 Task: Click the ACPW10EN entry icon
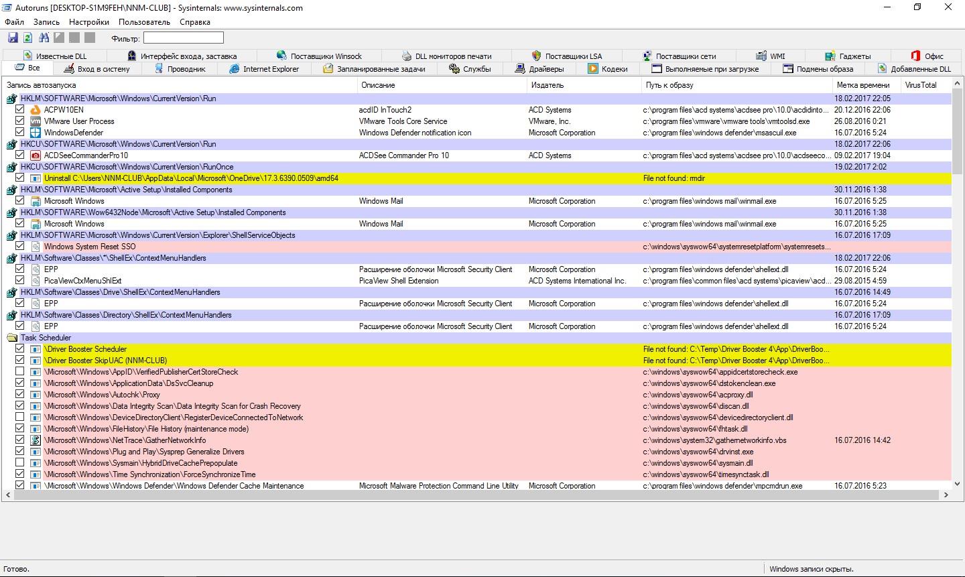tap(36, 110)
